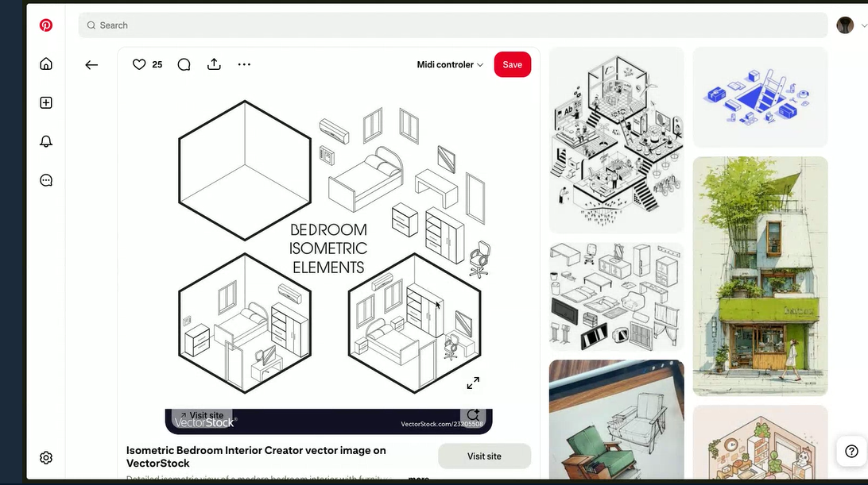Viewport: 868px width, 485px height.
Task: Save the pin with red Save button
Action: click(x=512, y=65)
